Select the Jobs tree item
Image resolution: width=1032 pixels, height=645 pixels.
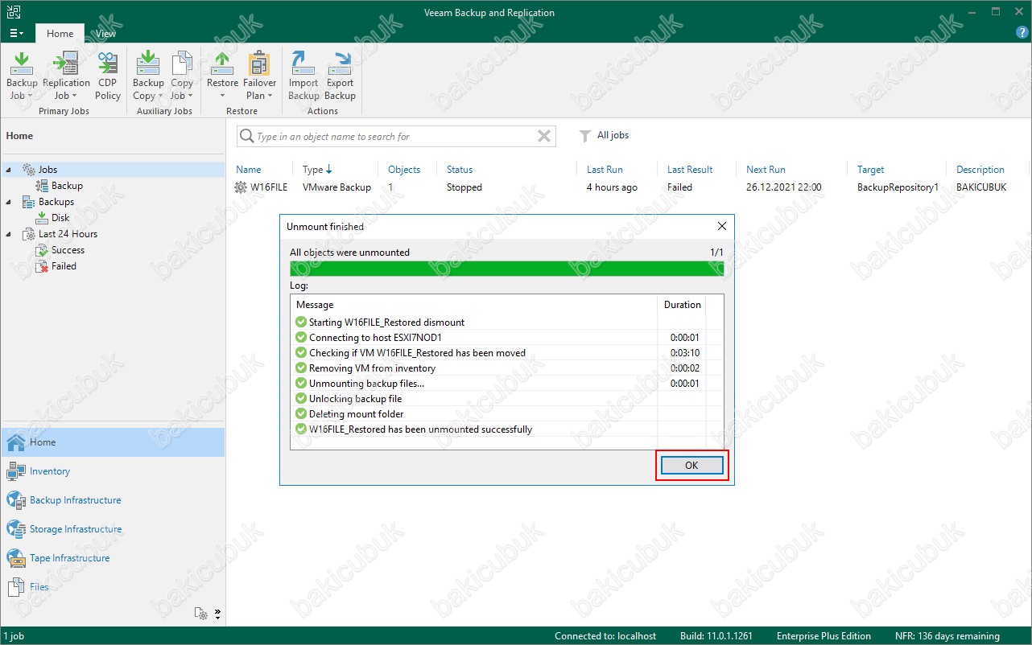pos(47,170)
